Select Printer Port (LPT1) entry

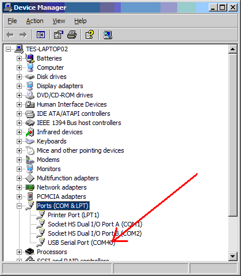(74, 215)
